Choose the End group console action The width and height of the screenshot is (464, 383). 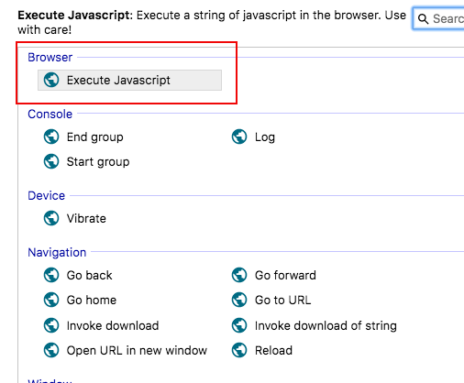coord(83,137)
